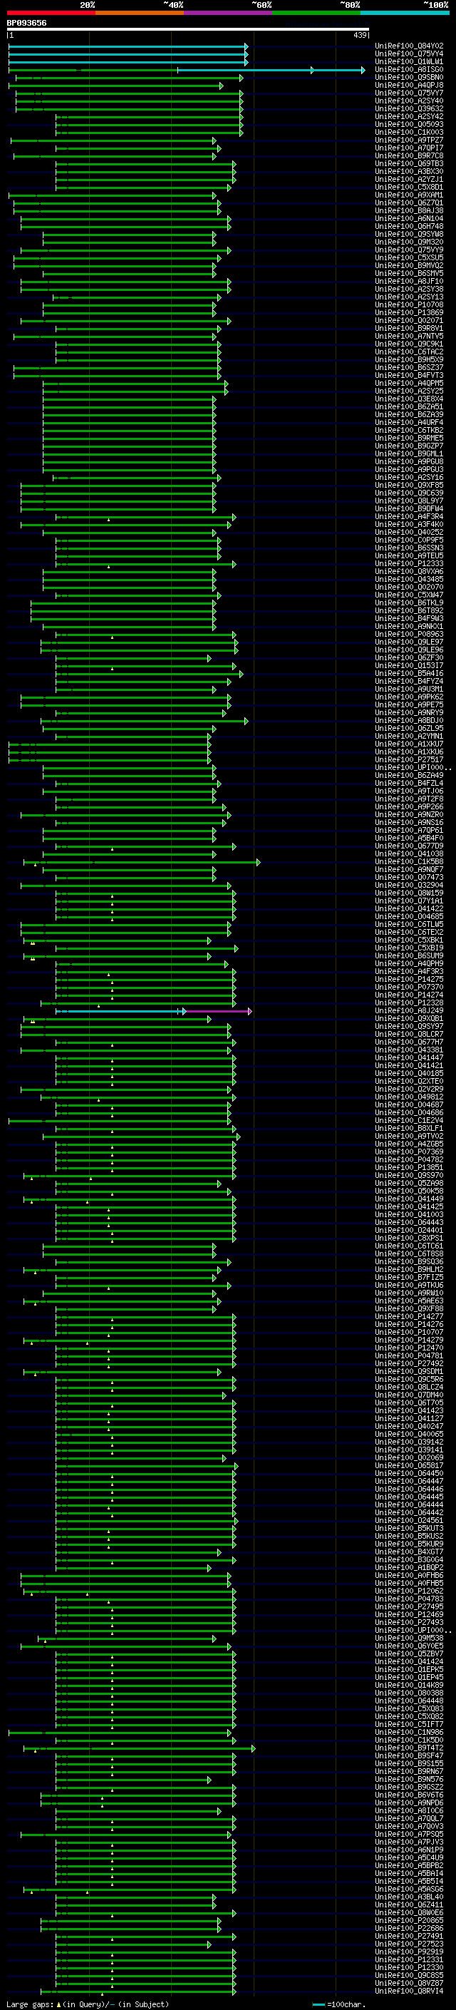The height and width of the screenshot is (2010, 456).
Task: Select label UniRef100_A9NPD6
Action: tap(409, 1803)
